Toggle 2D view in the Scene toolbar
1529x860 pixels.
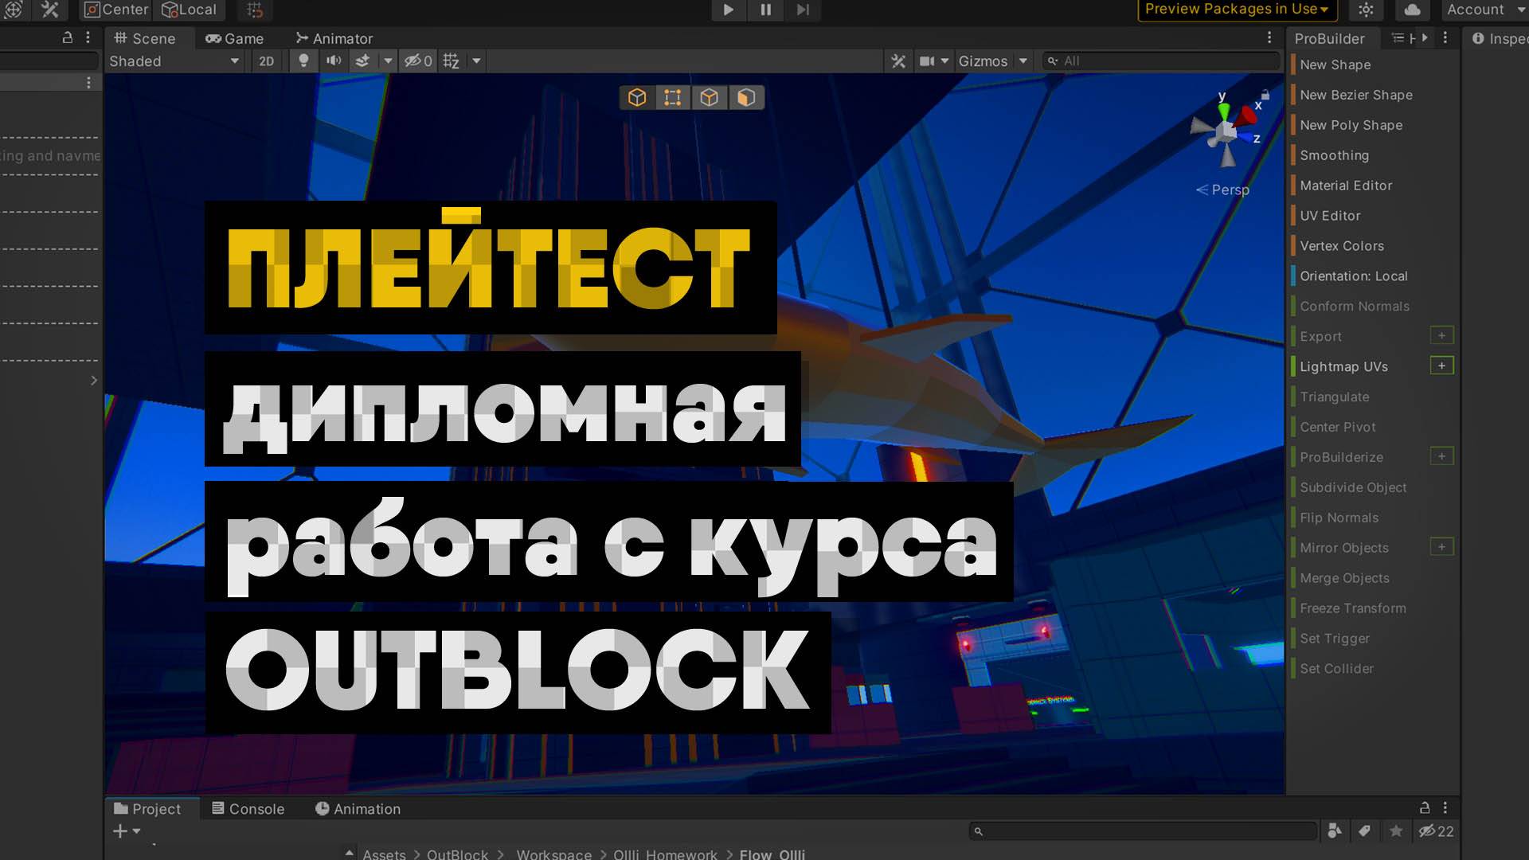click(x=268, y=61)
